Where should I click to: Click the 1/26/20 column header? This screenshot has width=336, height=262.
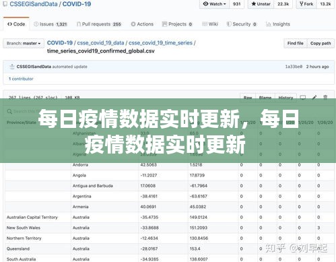325,123
